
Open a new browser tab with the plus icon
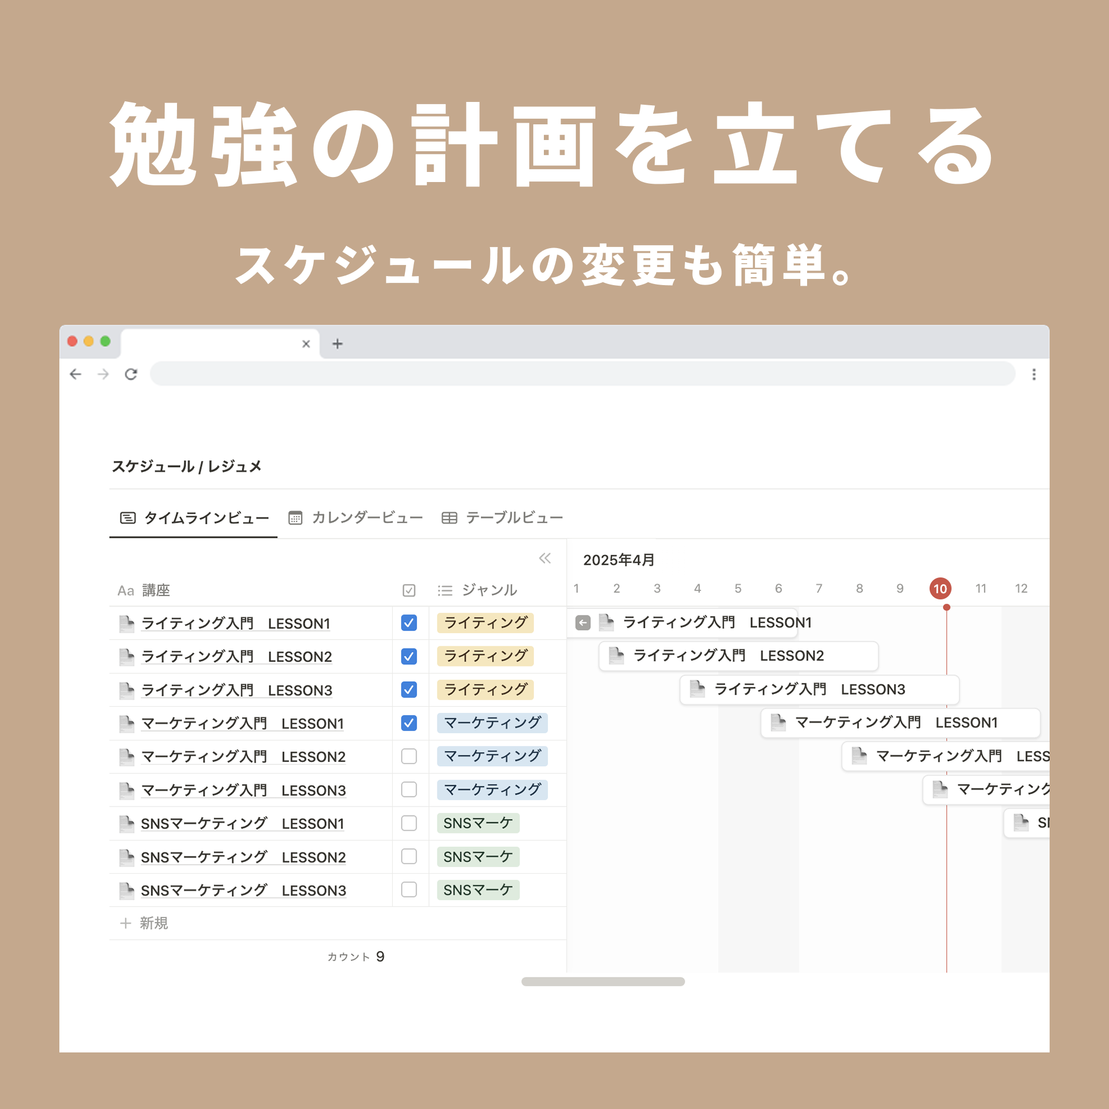coord(338,344)
